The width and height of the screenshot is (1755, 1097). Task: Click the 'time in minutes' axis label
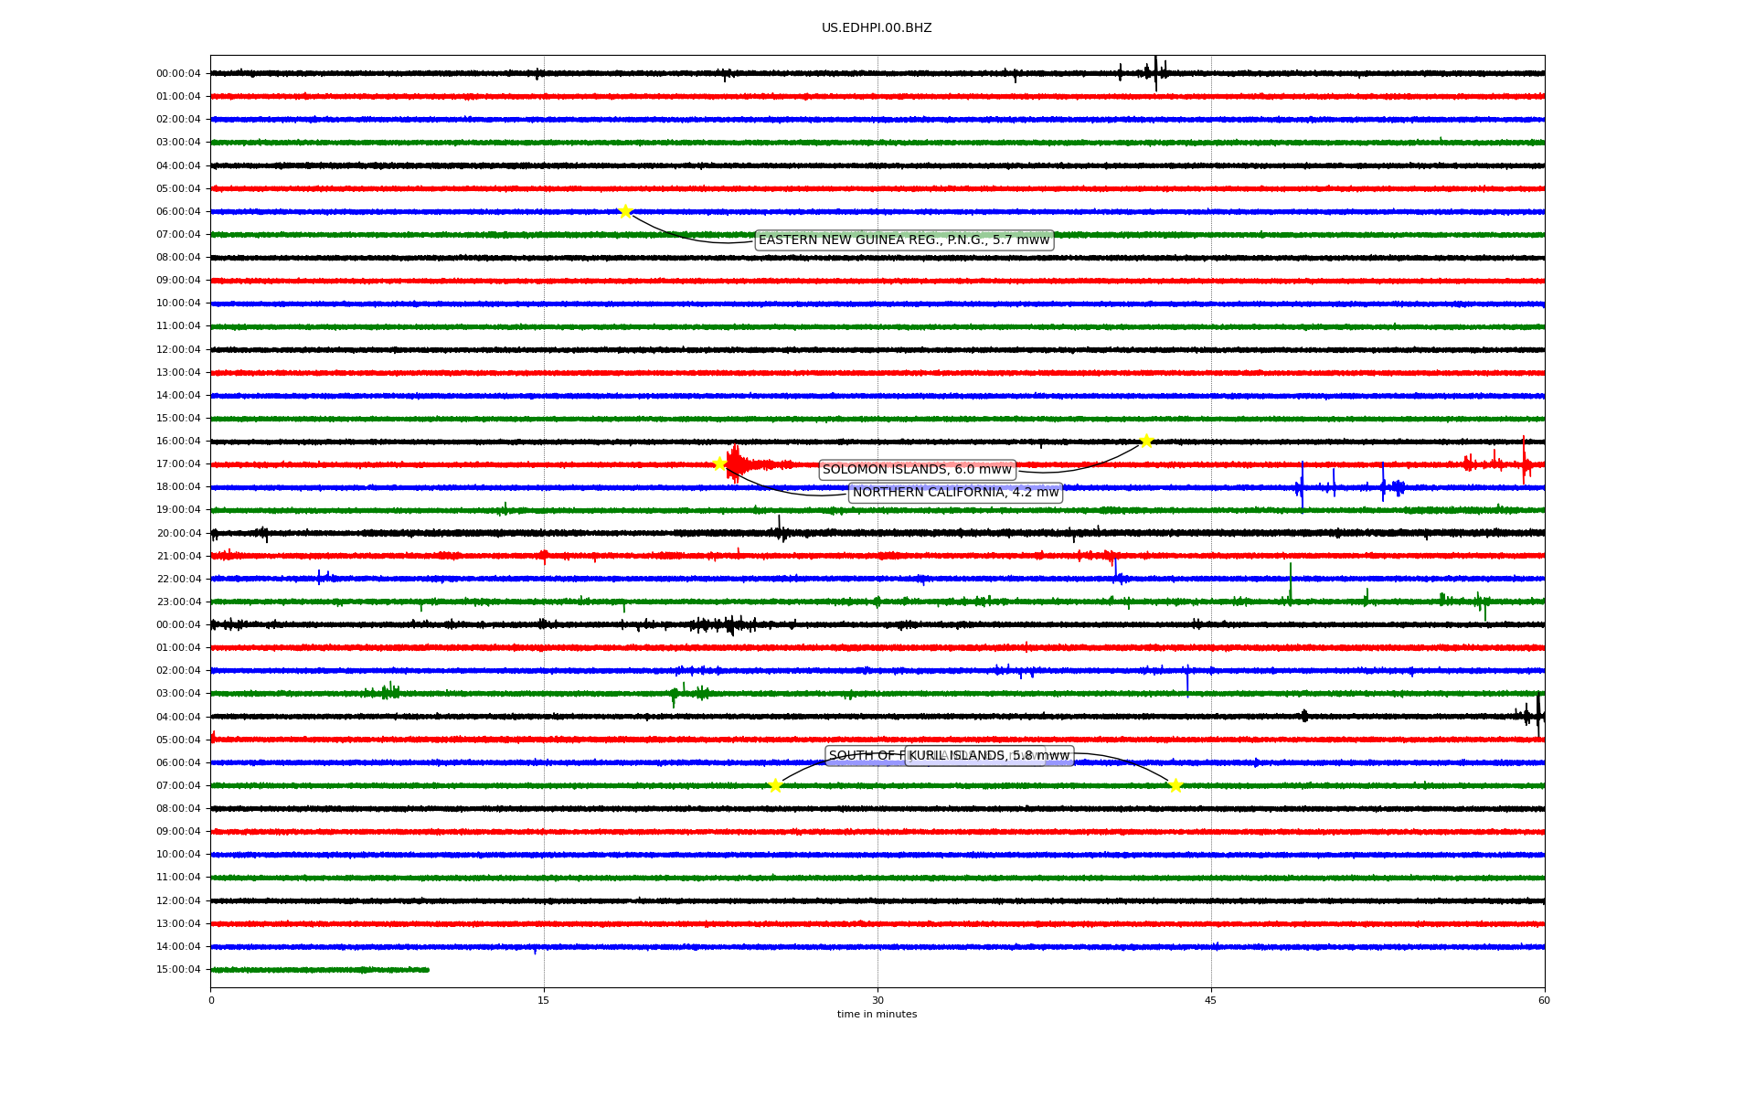click(x=877, y=1014)
